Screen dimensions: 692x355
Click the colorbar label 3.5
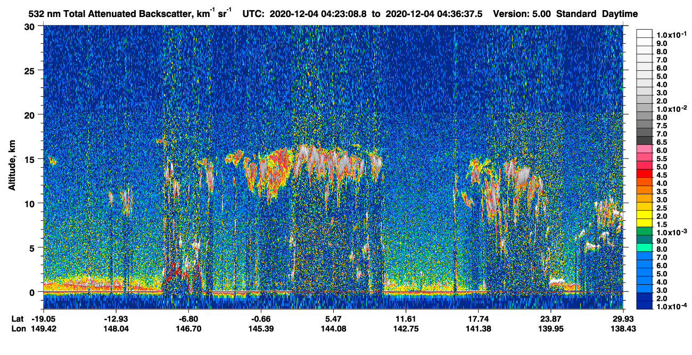pyautogui.click(x=662, y=192)
